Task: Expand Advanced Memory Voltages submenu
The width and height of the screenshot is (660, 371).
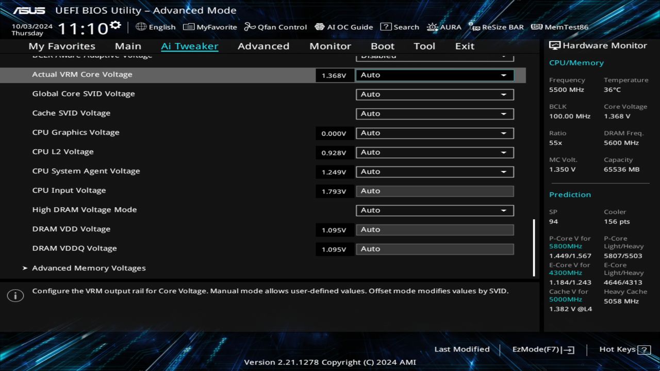Action: pyautogui.click(x=89, y=268)
